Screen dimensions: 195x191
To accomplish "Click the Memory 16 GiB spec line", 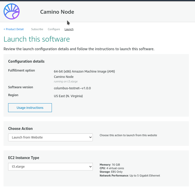I will point(110,165).
